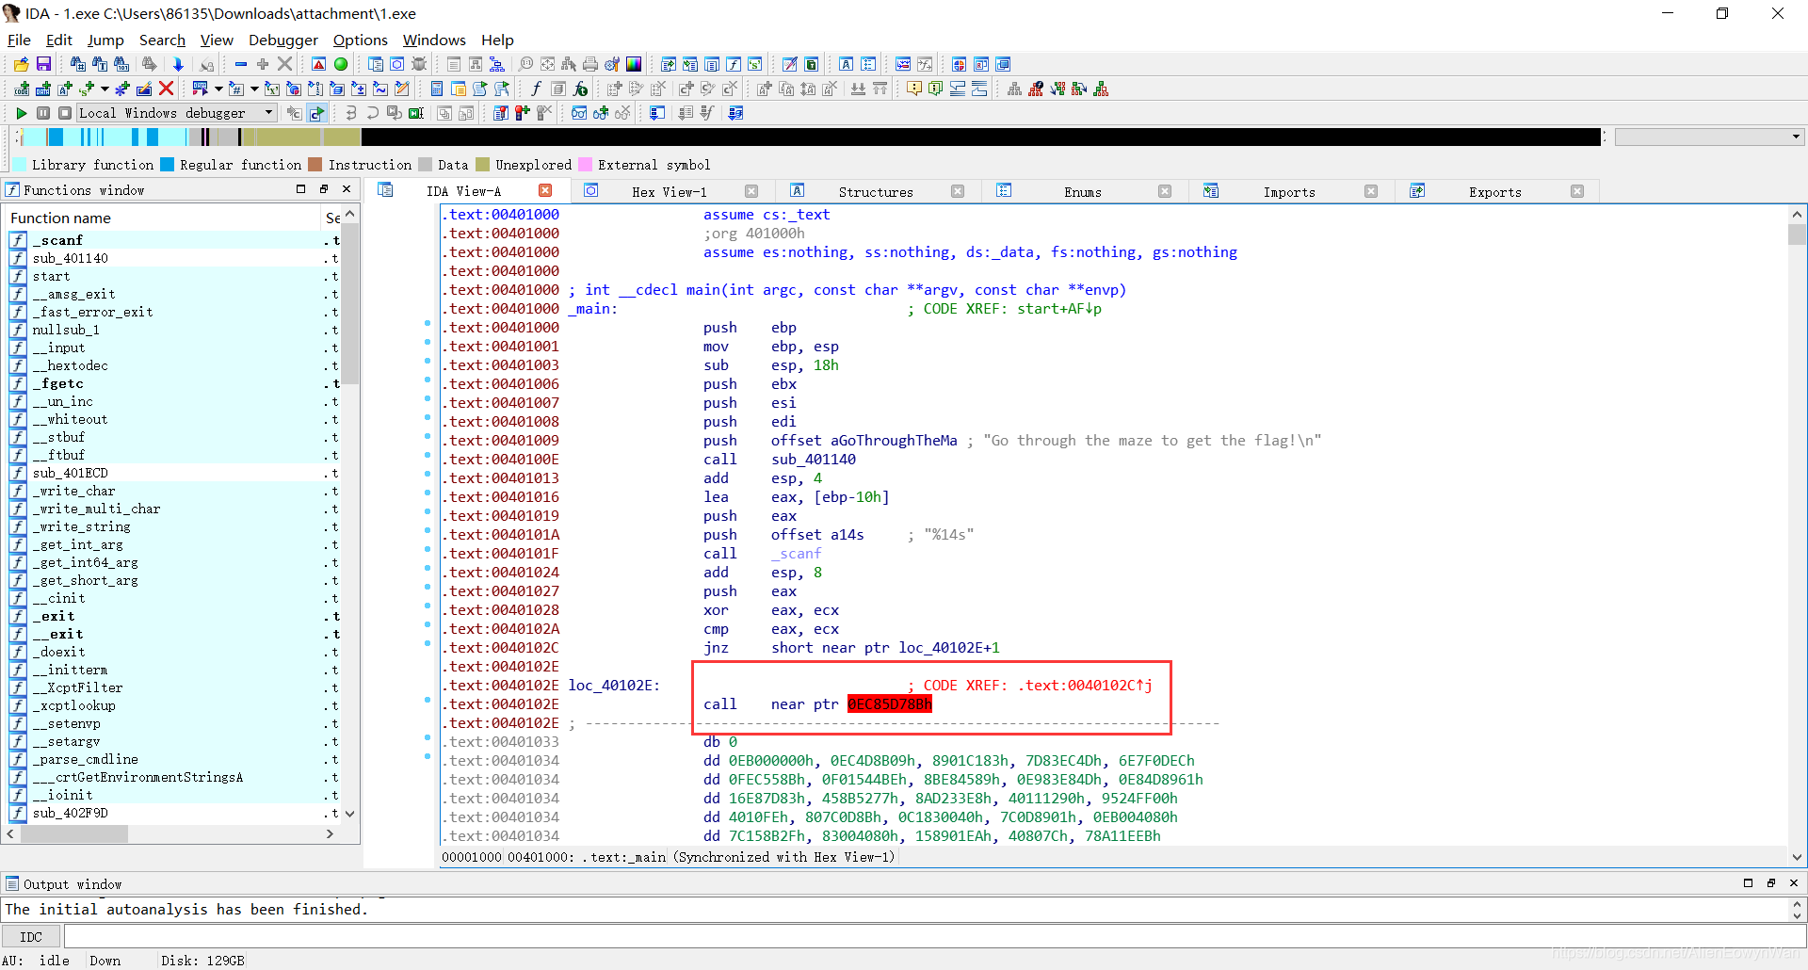Open the printer icon in the toolbar
The height and width of the screenshot is (970, 1808).
590,64
